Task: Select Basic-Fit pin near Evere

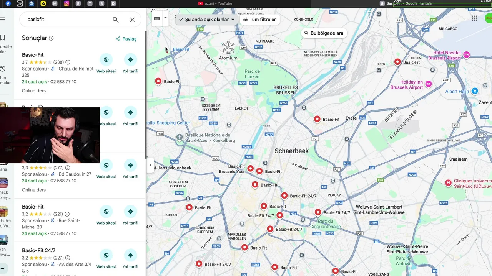Action: tap(317, 119)
